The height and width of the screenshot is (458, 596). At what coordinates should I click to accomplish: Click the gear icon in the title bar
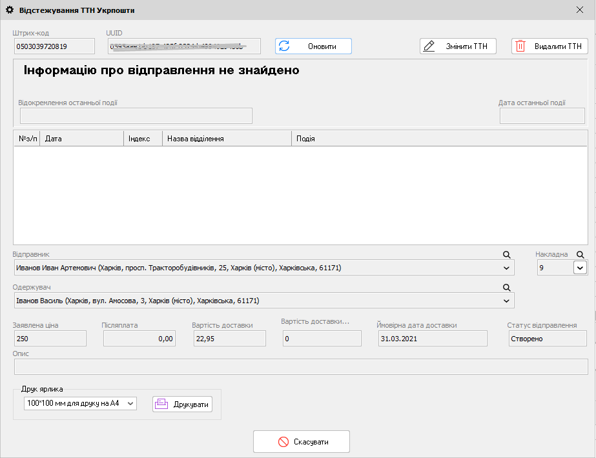[10, 10]
